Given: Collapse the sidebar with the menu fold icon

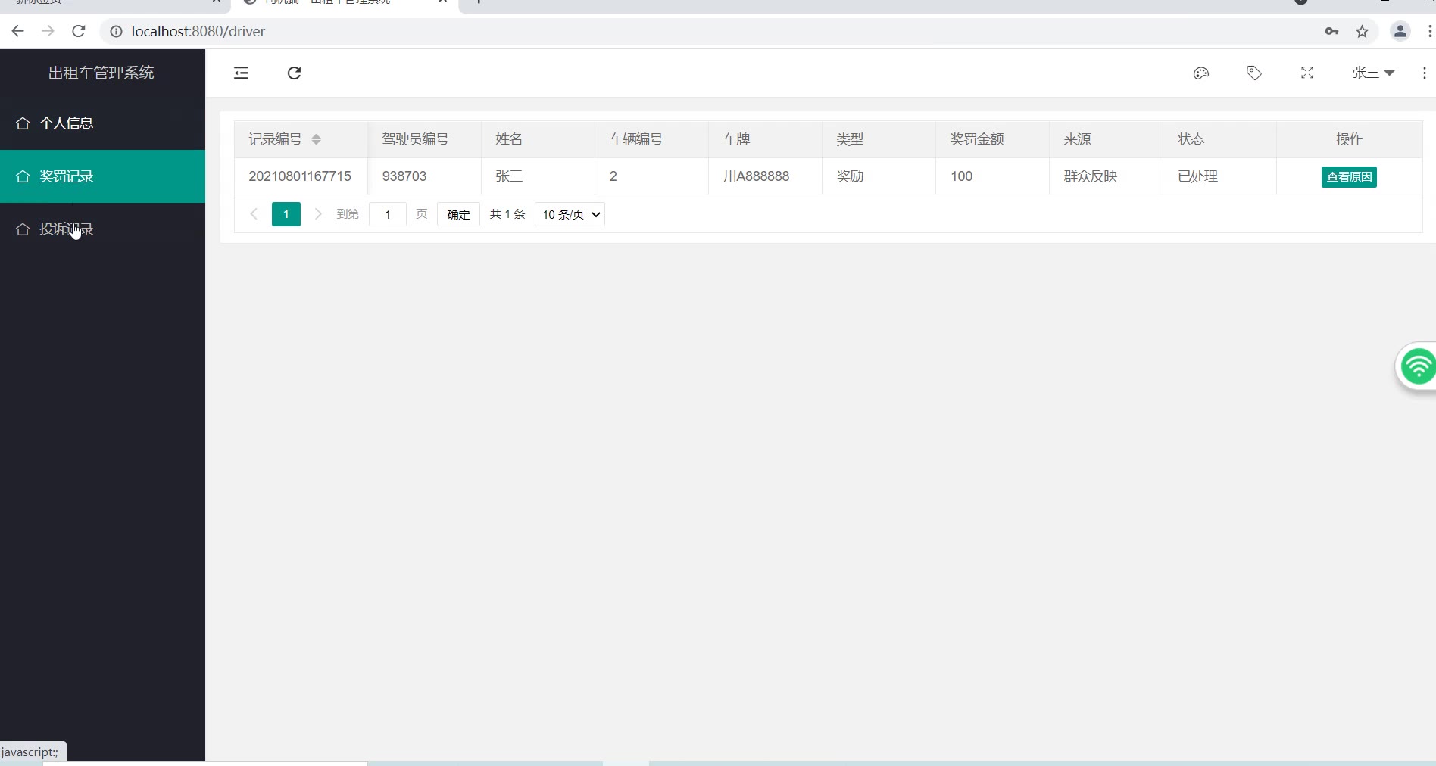Looking at the screenshot, I should 241,73.
